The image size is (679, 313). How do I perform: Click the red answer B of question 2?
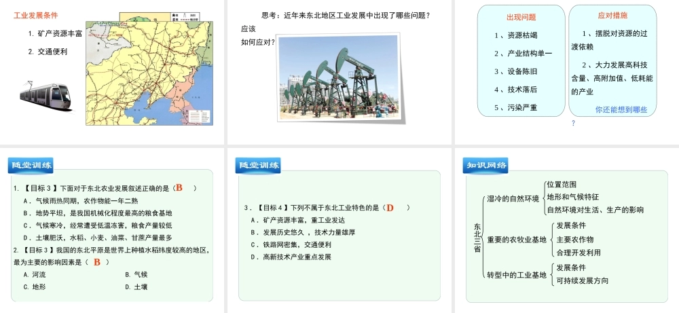click(97, 262)
